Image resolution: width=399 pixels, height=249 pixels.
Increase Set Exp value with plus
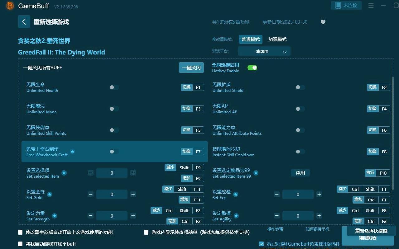319,194
